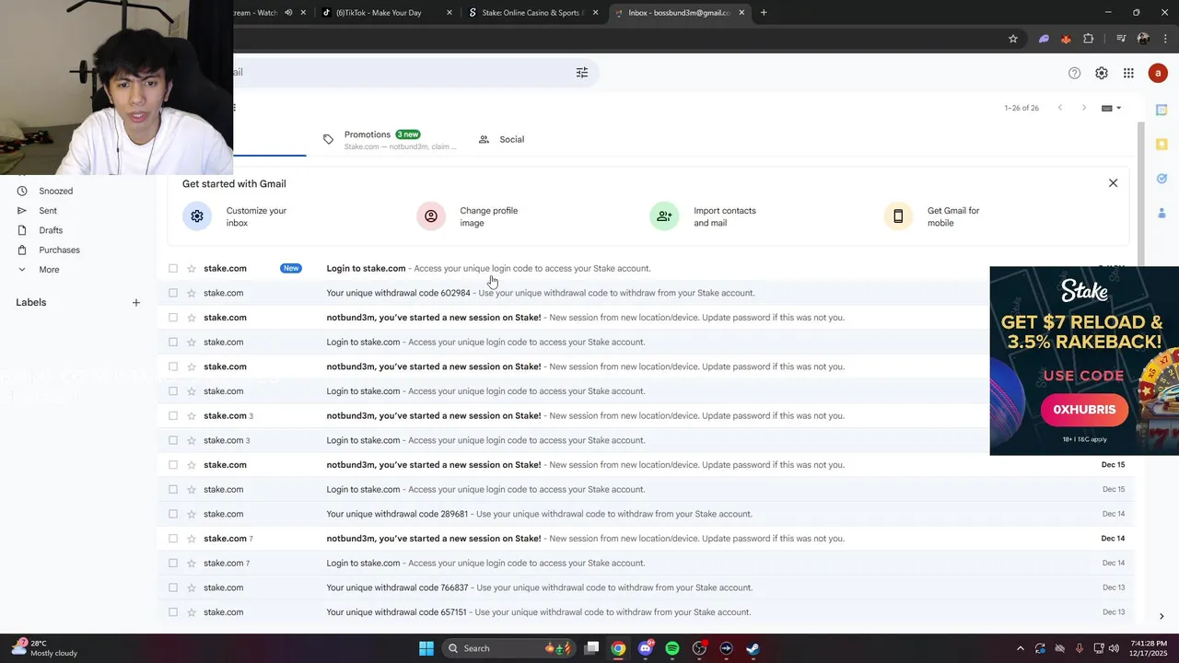Click Import contacts and mail link
1179x663 pixels.
pos(725,216)
